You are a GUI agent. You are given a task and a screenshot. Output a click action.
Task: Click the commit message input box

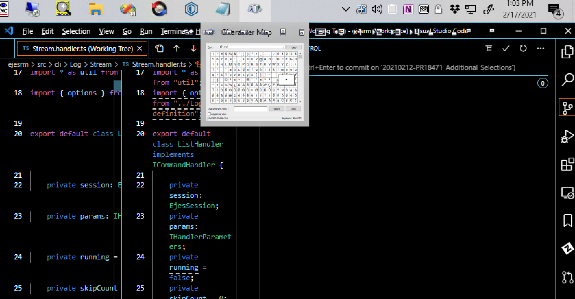(x=422, y=68)
